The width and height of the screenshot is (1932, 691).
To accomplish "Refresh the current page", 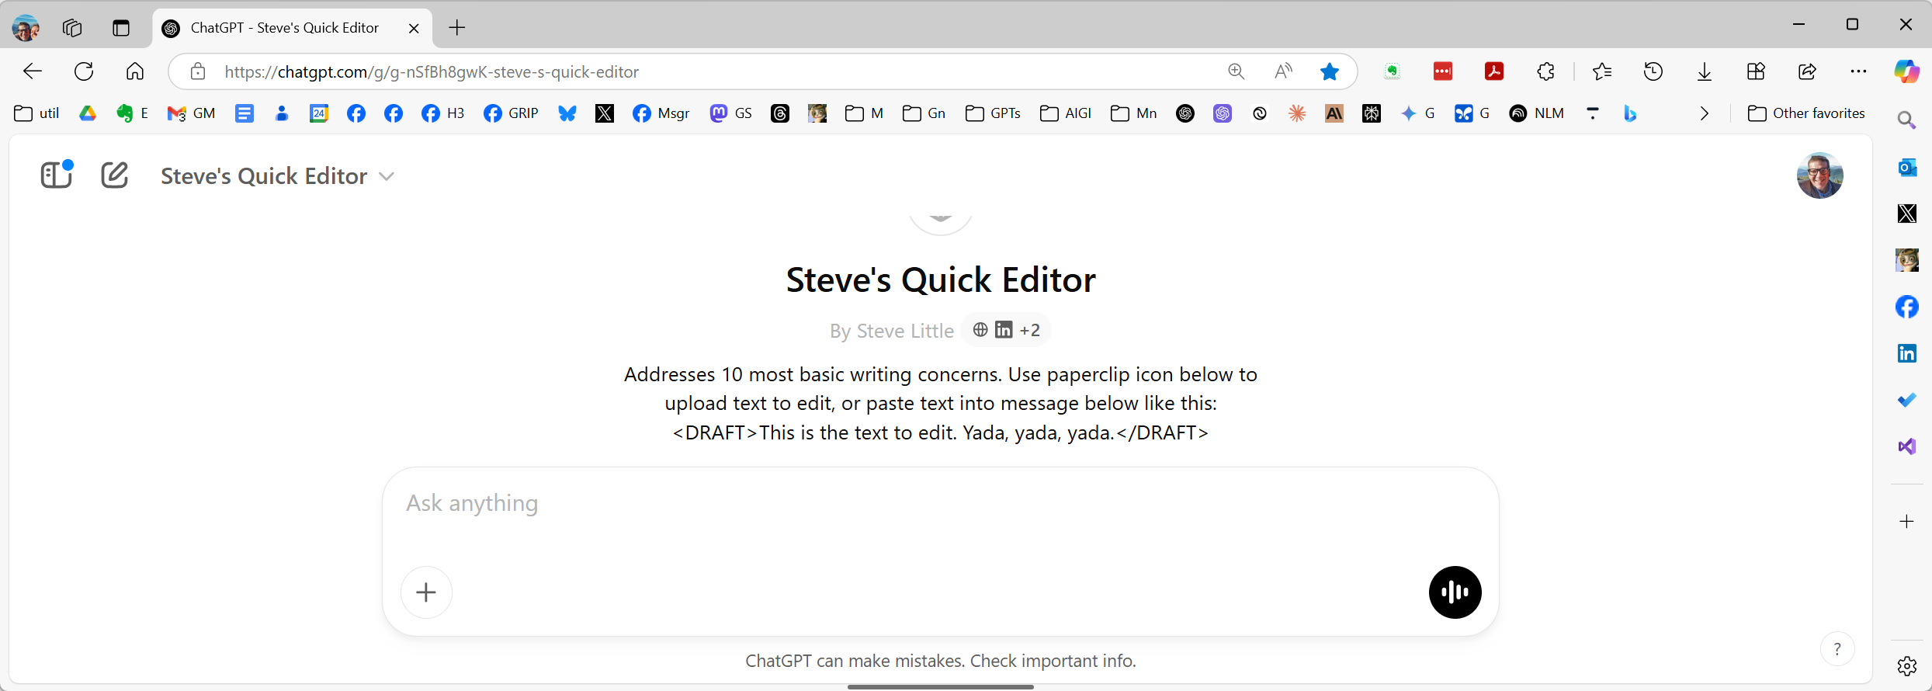I will 84,71.
